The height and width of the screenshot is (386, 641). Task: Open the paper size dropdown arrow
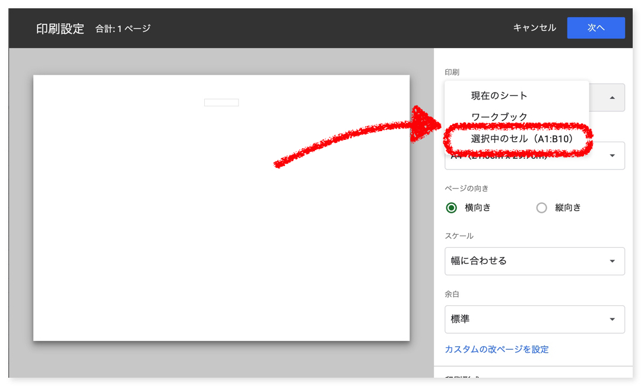(x=612, y=156)
